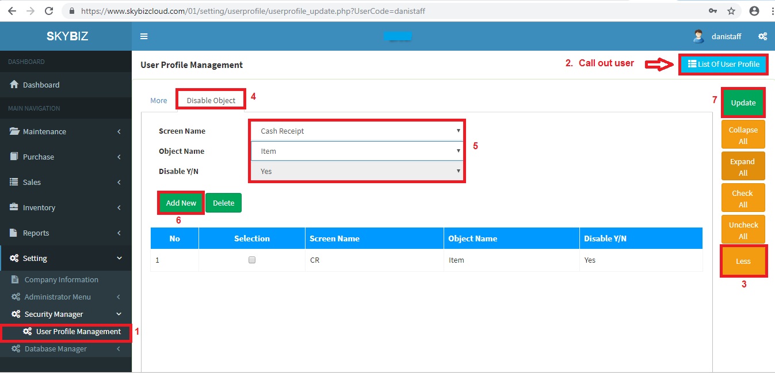Click the gears settings icon at top right
The image size is (775, 375).
(762, 36)
